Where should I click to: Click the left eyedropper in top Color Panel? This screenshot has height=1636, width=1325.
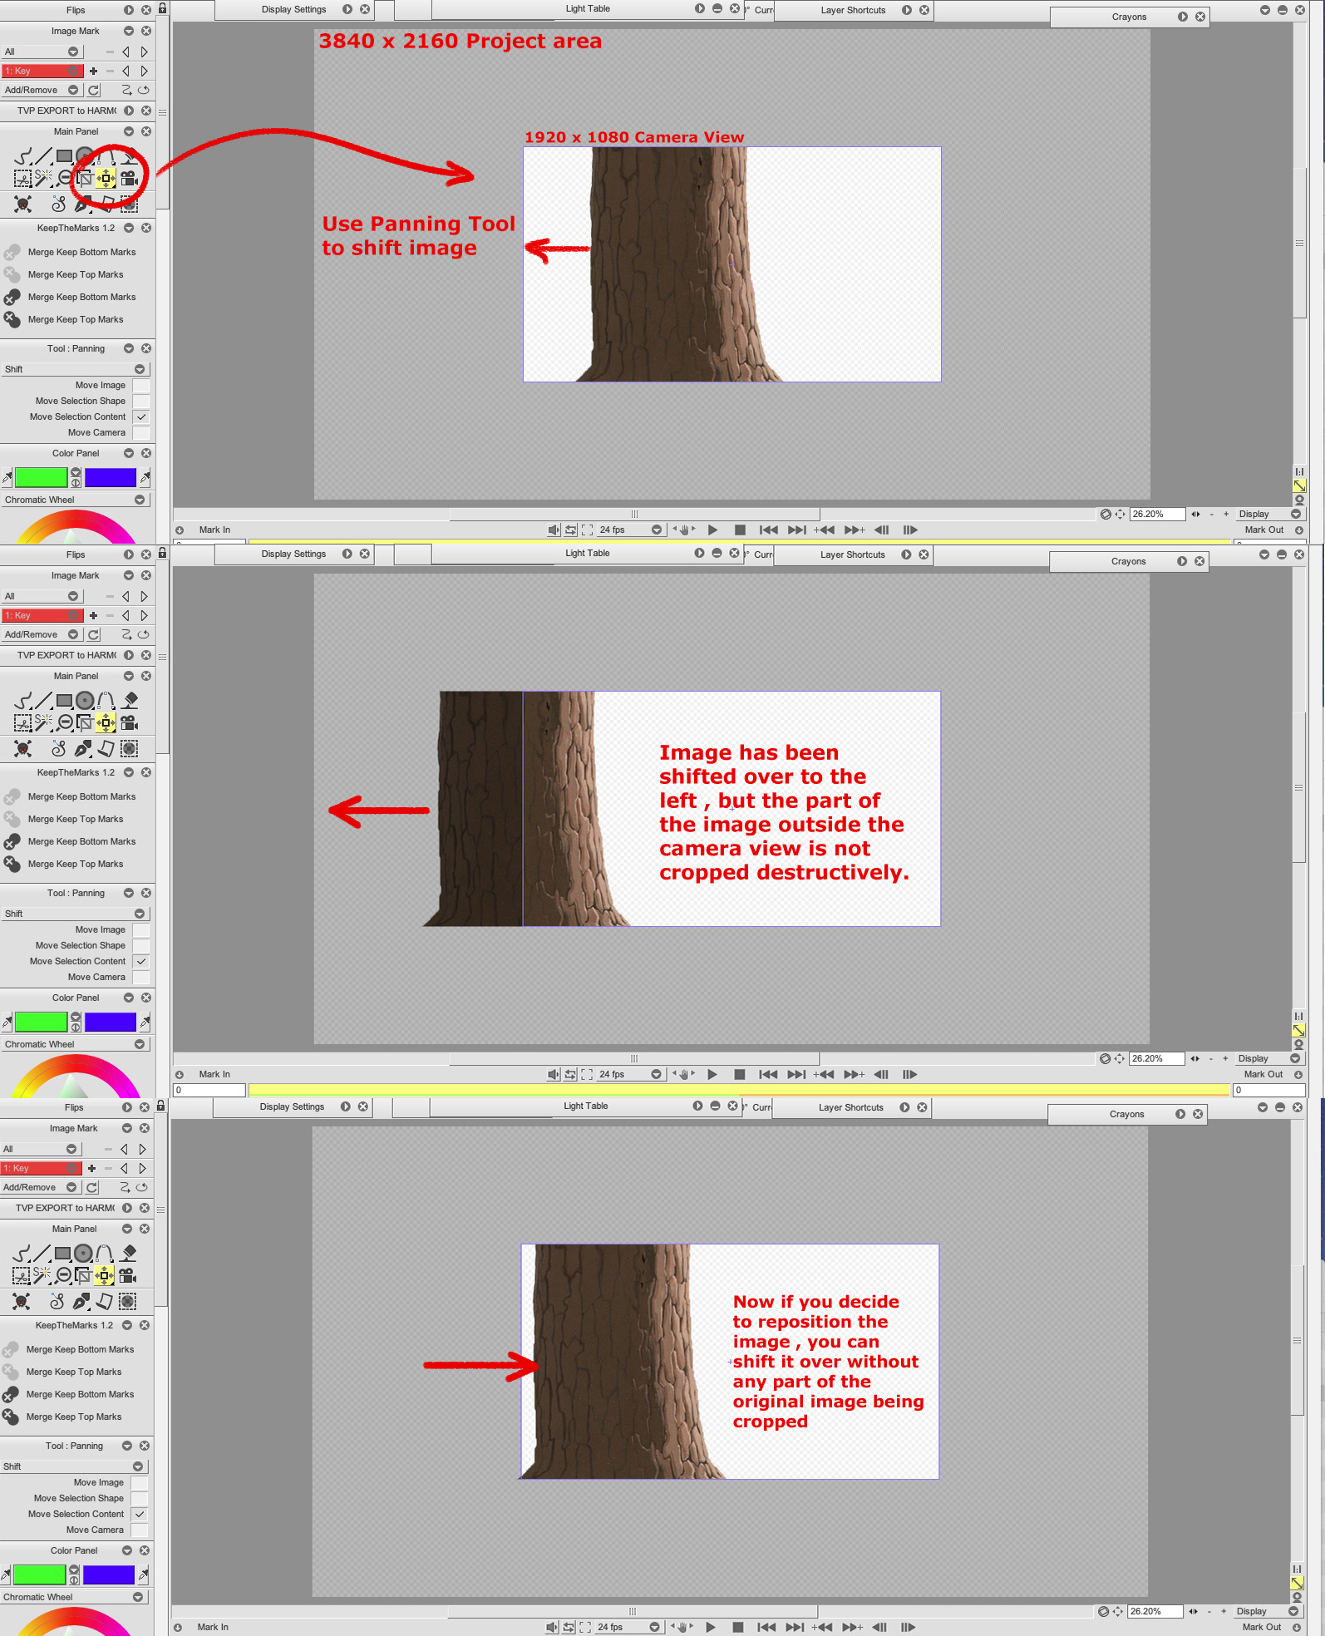pos(7,477)
